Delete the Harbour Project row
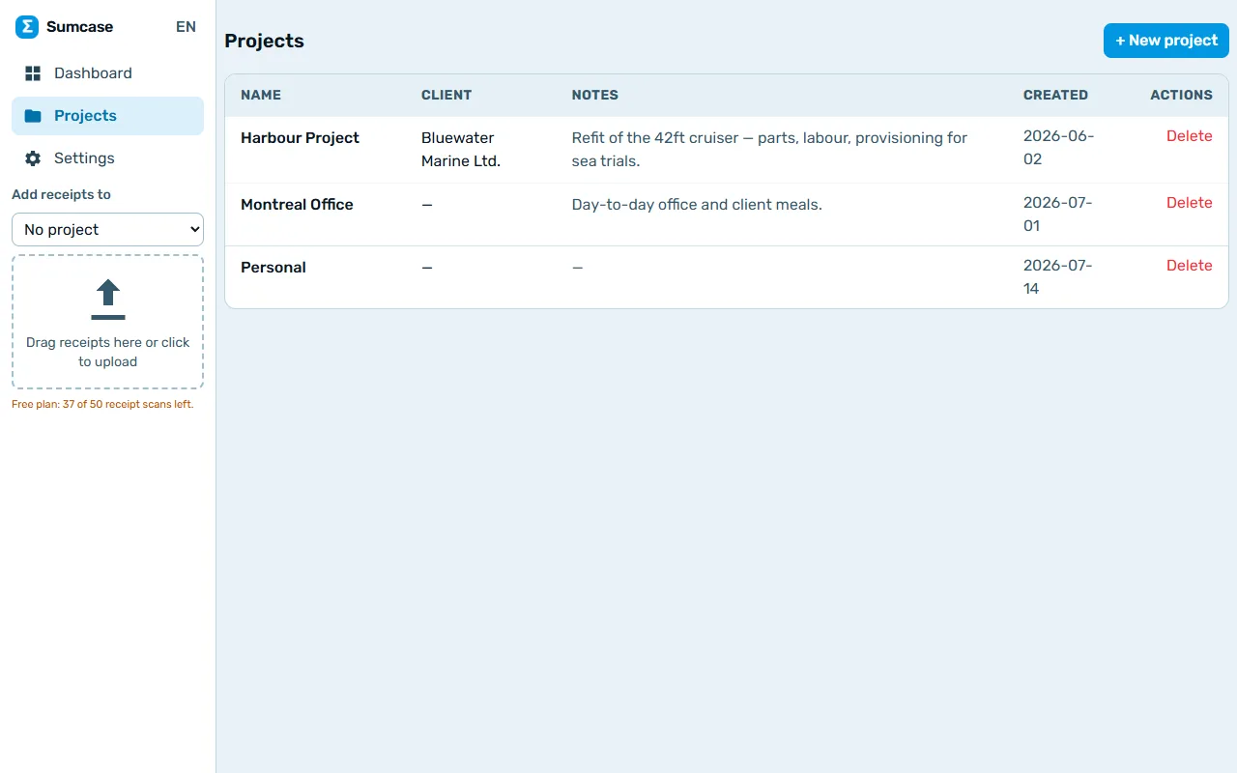 click(1189, 136)
